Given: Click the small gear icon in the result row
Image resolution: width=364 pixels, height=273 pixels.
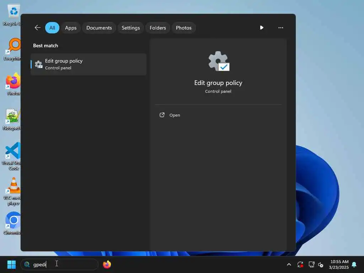Looking at the screenshot, I should 38,64.
